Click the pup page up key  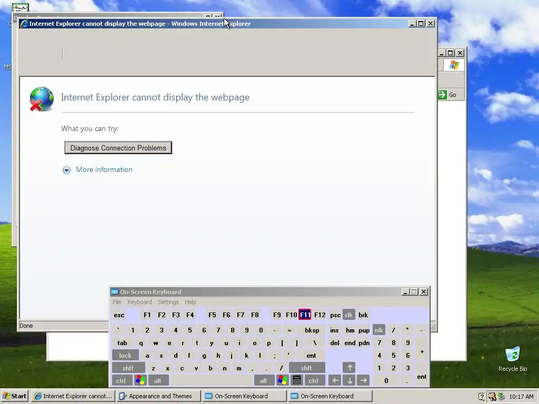pos(364,330)
